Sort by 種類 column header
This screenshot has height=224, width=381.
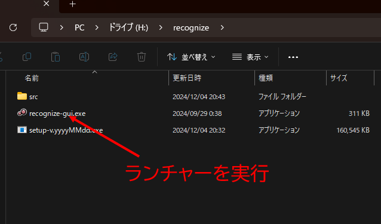pyautogui.click(x=266, y=78)
